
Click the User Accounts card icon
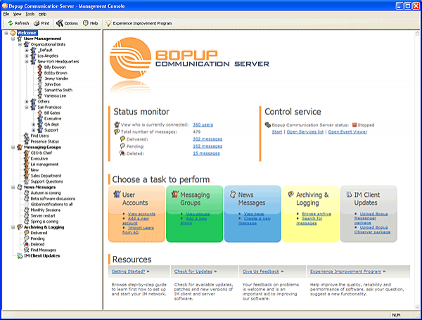pyautogui.click(x=117, y=194)
